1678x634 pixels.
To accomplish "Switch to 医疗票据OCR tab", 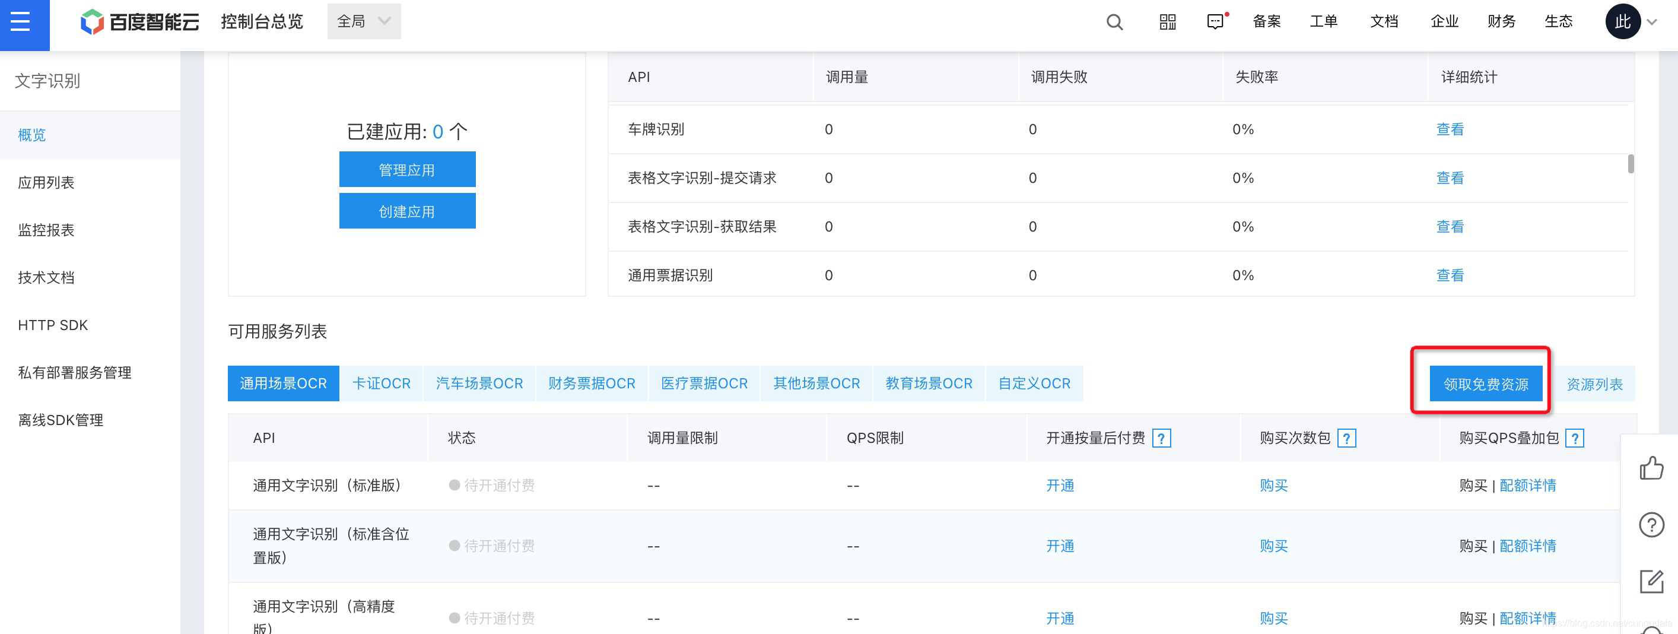I will point(704,384).
